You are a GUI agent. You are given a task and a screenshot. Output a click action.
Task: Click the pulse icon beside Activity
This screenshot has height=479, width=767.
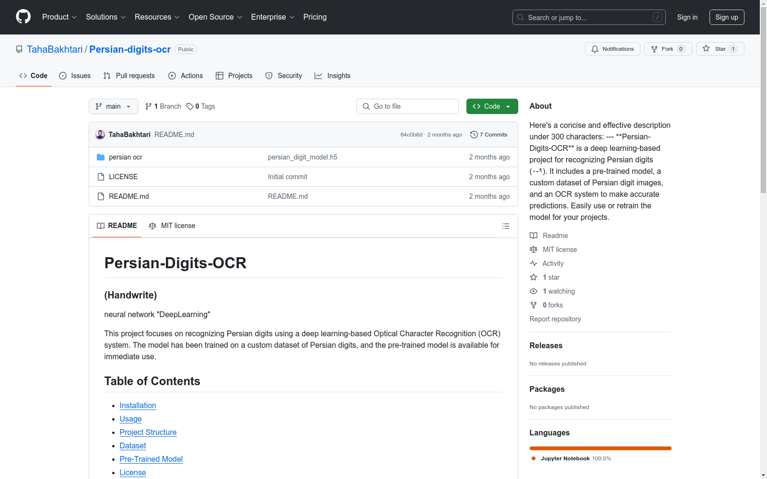pyautogui.click(x=534, y=263)
